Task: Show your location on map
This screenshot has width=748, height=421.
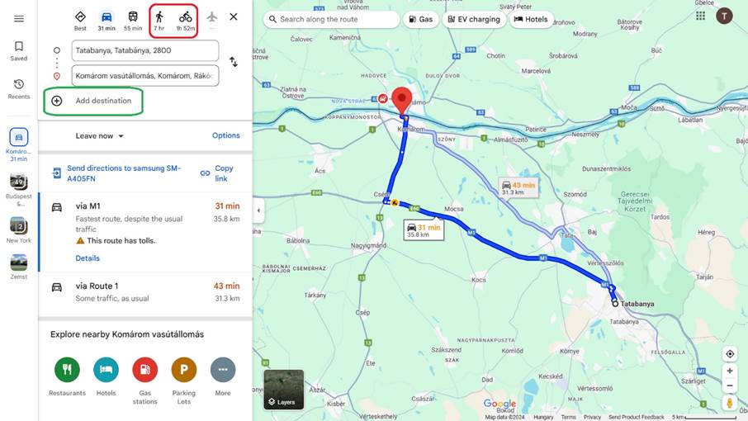Action: click(729, 354)
